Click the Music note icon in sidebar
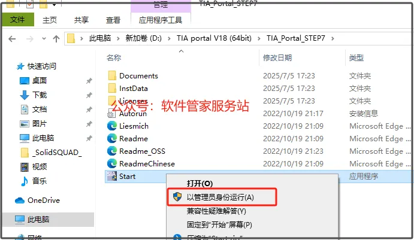 click(x=25, y=181)
